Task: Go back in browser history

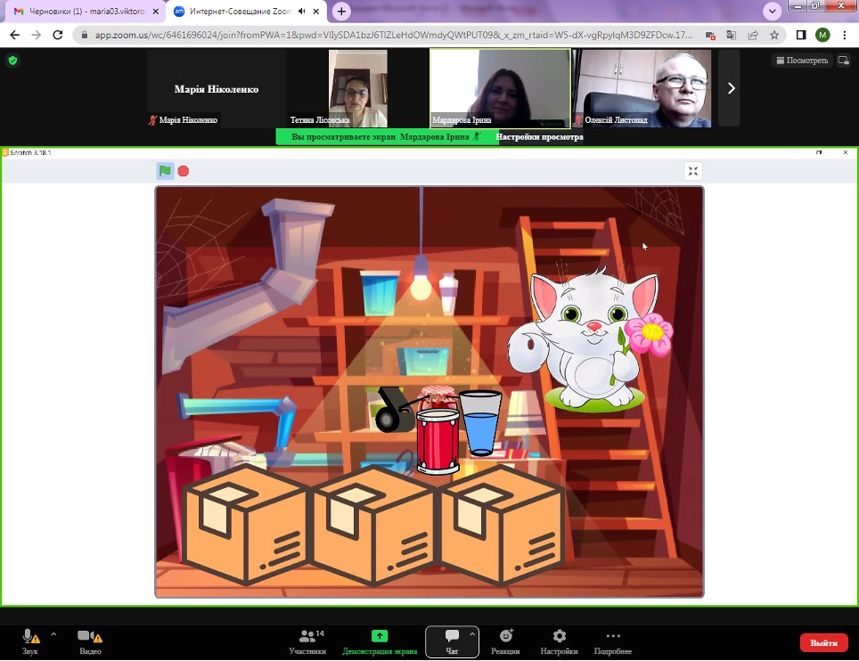Action: coord(15,35)
